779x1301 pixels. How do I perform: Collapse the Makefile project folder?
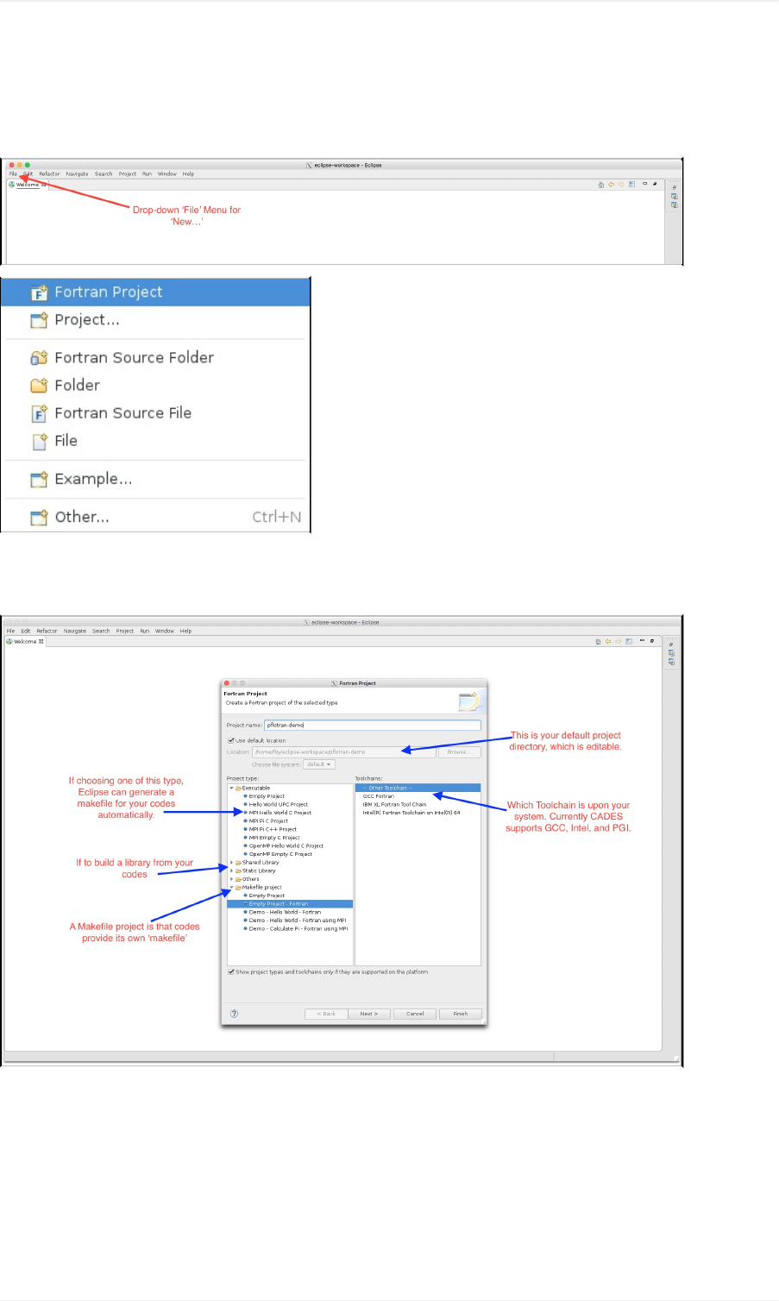231,887
